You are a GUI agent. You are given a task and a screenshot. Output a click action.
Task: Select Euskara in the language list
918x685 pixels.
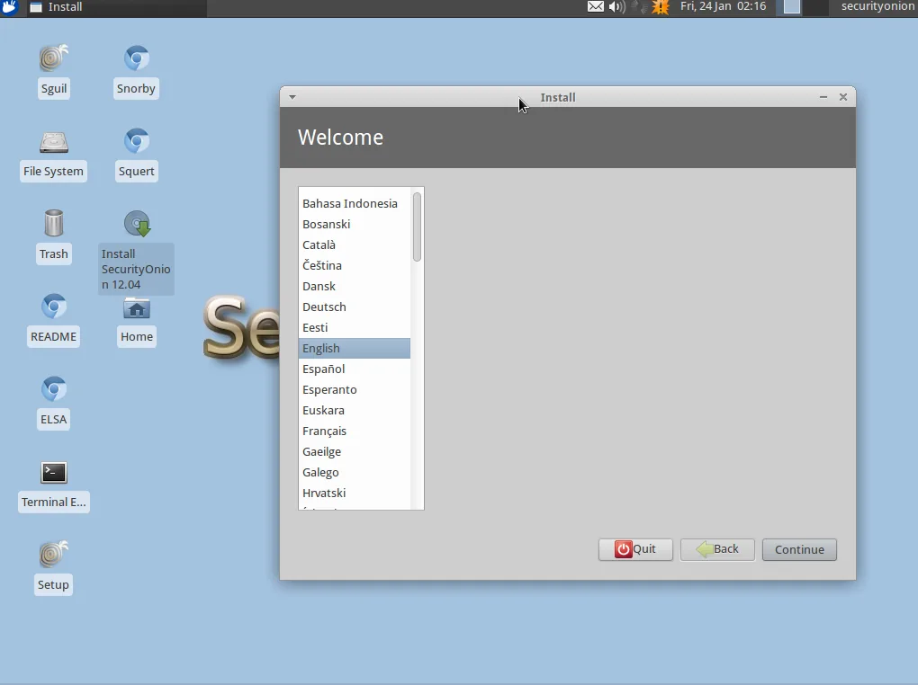(x=355, y=410)
